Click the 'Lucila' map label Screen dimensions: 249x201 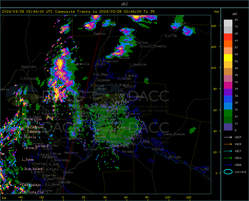(x=31, y=137)
